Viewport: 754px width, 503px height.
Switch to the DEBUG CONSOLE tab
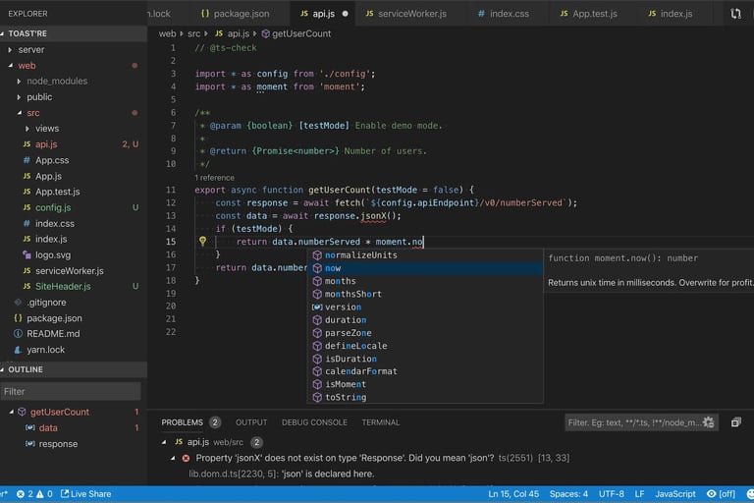[x=314, y=422]
